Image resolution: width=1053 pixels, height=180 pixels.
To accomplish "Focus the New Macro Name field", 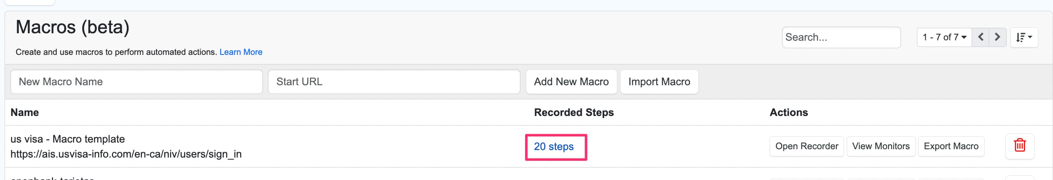I will [x=136, y=82].
